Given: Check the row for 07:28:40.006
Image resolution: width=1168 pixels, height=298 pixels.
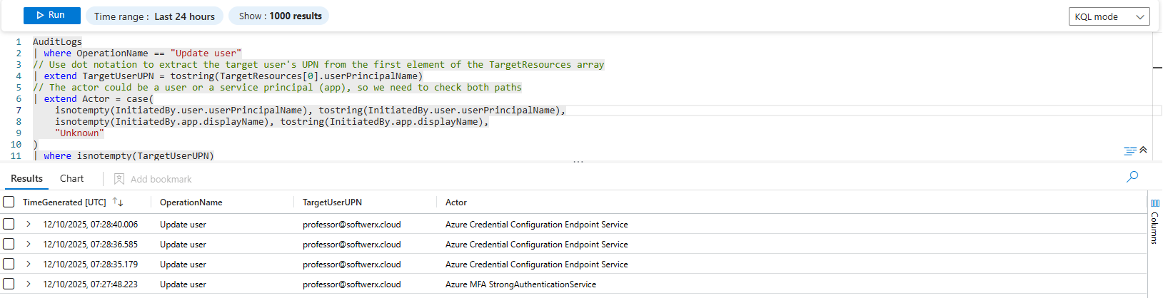Looking at the screenshot, I should pos(9,224).
